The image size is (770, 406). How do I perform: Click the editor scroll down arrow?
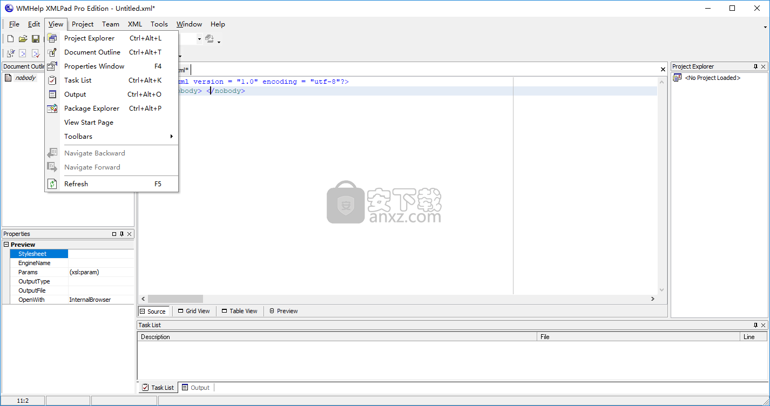[x=662, y=290]
